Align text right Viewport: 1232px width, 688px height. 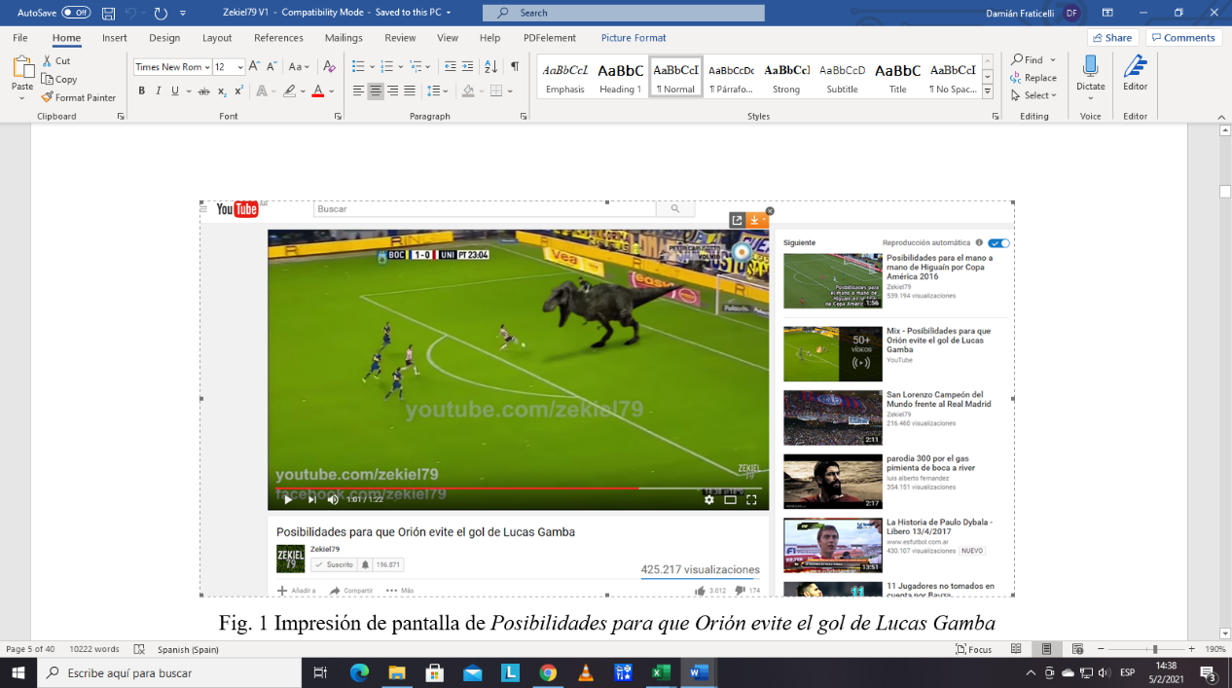point(392,91)
